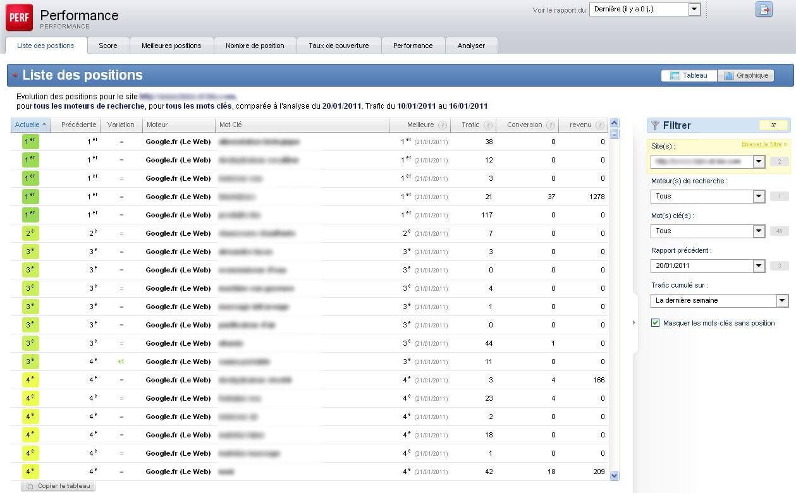Viewport: 796px width, 493px height.
Task: Open the Meilleures positions tab
Action: [x=171, y=46]
